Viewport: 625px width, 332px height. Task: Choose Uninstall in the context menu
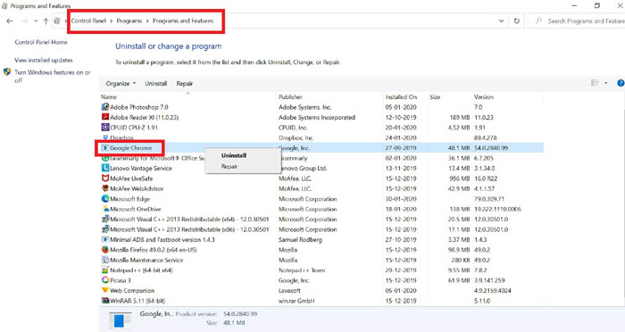click(x=234, y=155)
